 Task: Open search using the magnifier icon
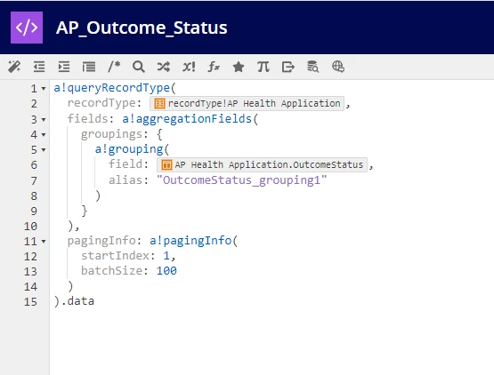tap(139, 67)
